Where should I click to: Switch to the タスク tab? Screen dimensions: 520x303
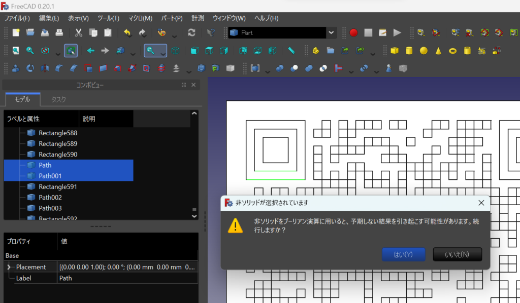coord(58,99)
